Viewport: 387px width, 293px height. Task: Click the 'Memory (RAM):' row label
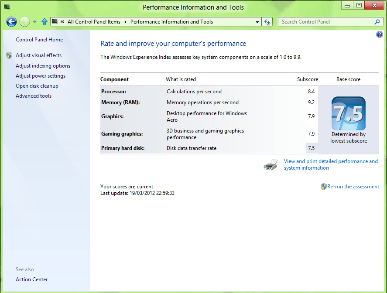tap(120, 102)
